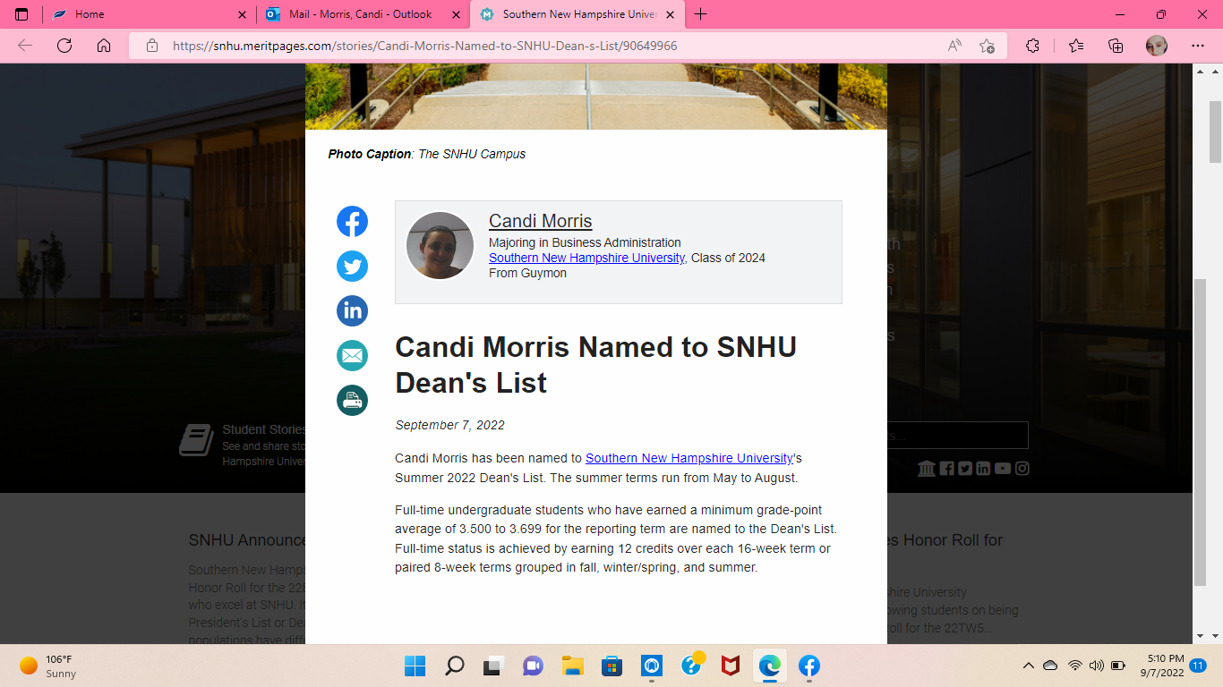Open the Favorites list

(1076, 46)
